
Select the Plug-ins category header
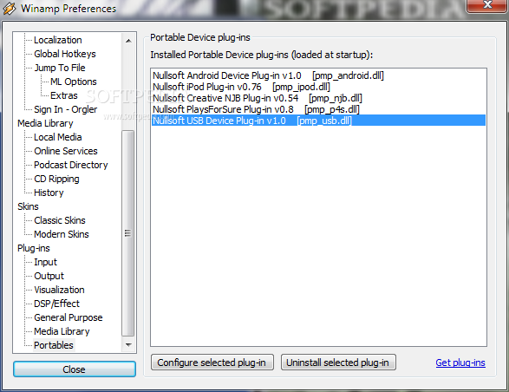coord(34,248)
